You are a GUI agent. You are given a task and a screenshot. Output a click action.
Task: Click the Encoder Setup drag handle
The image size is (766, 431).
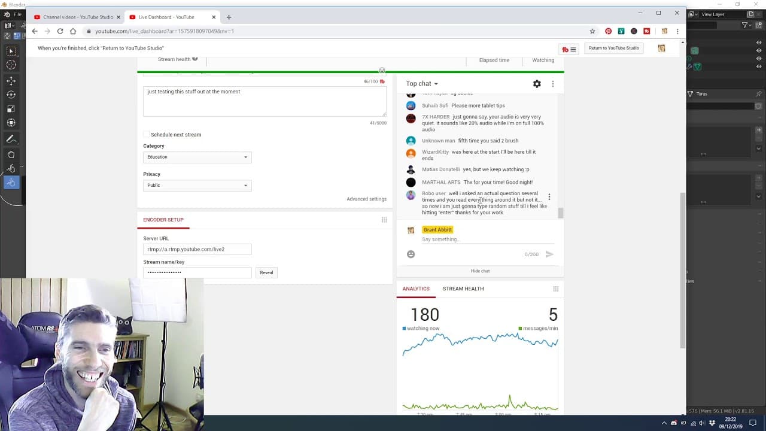click(x=384, y=220)
